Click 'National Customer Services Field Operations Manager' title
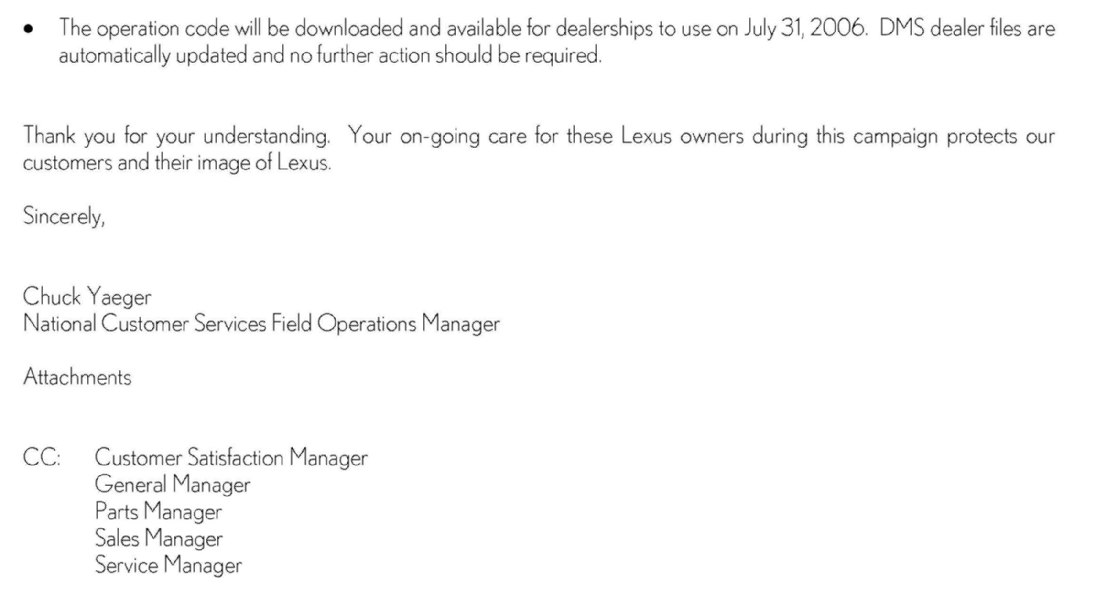Image resolution: width=1096 pixels, height=602 pixels. point(261,324)
